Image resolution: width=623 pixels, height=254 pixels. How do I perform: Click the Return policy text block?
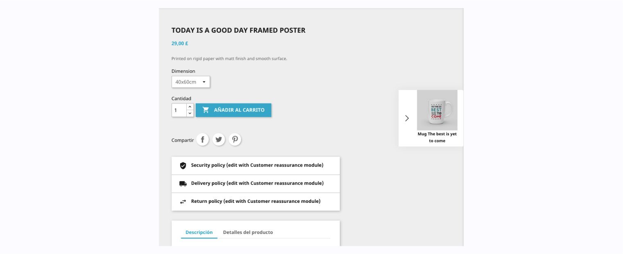pyautogui.click(x=255, y=201)
